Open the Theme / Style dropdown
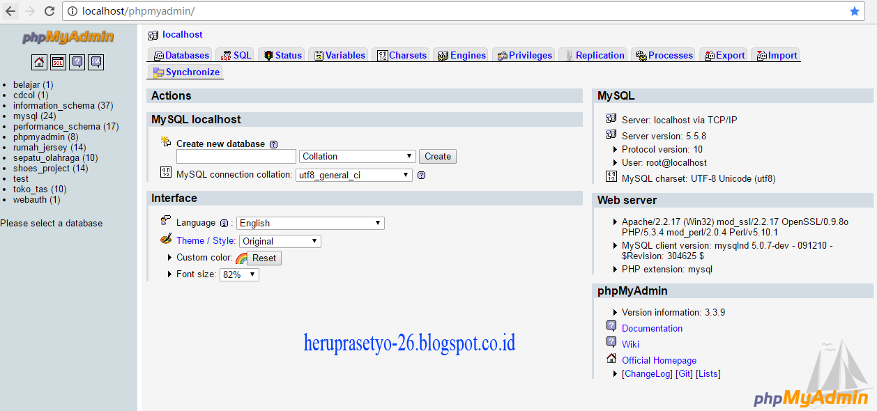This screenshot has height=411, width=877. (x=280, y=240)
